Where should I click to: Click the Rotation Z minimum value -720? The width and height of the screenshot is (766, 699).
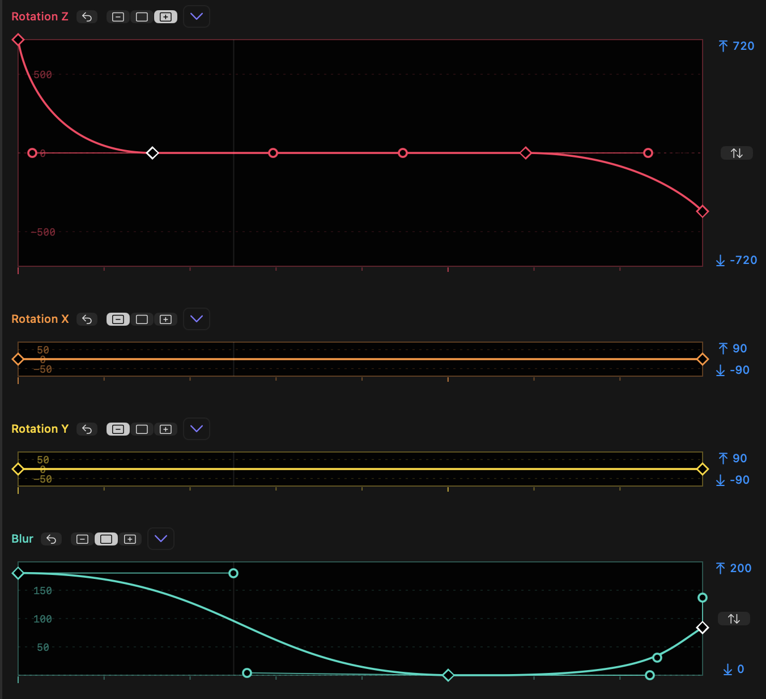click(743, 260)
